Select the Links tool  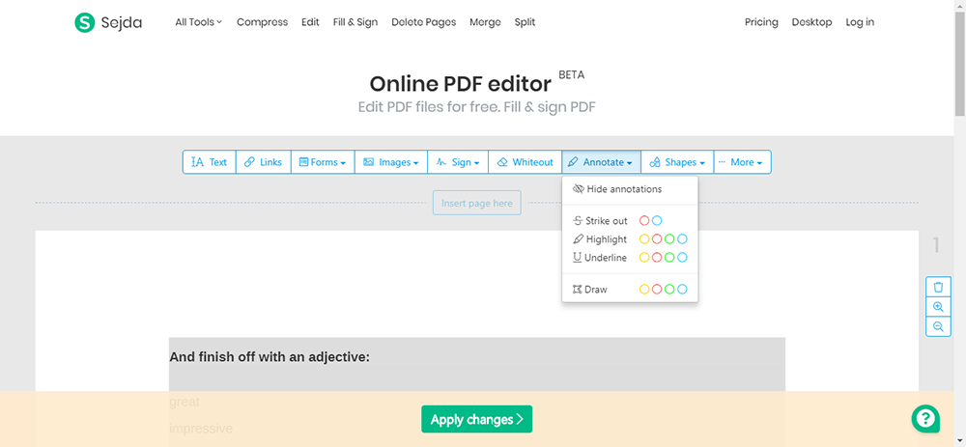click(263, 162)
